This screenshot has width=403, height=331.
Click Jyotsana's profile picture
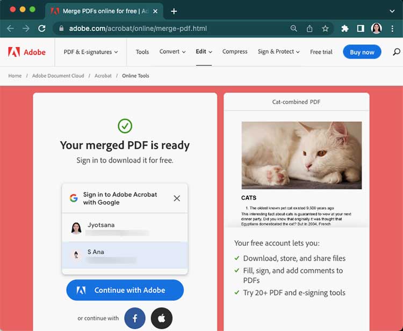point(76,228)
